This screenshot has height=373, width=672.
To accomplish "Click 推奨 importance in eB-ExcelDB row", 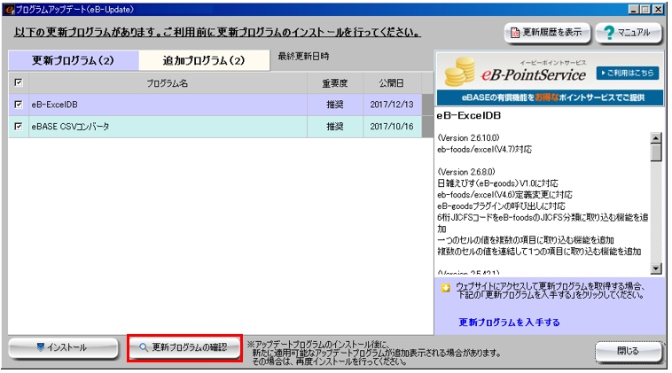I will (x=335, y=105).
